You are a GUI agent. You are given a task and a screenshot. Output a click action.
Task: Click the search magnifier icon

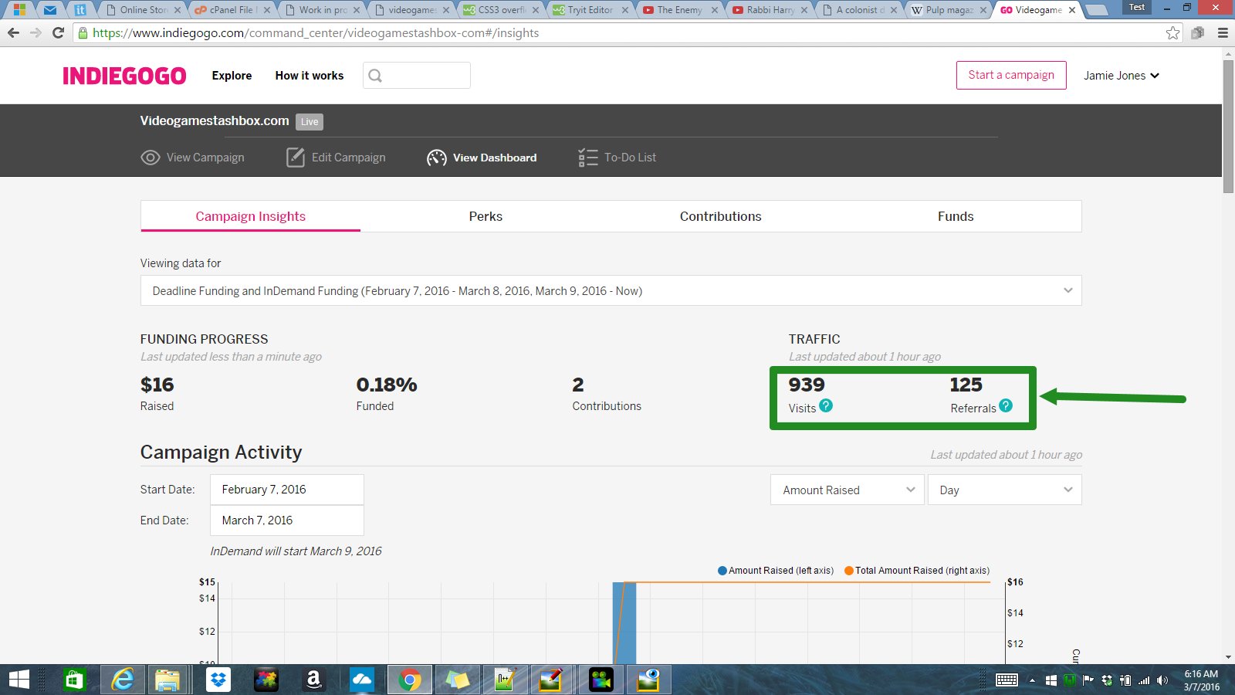(x=375, y=76)
